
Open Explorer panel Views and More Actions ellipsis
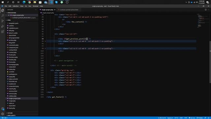[36, 10]
